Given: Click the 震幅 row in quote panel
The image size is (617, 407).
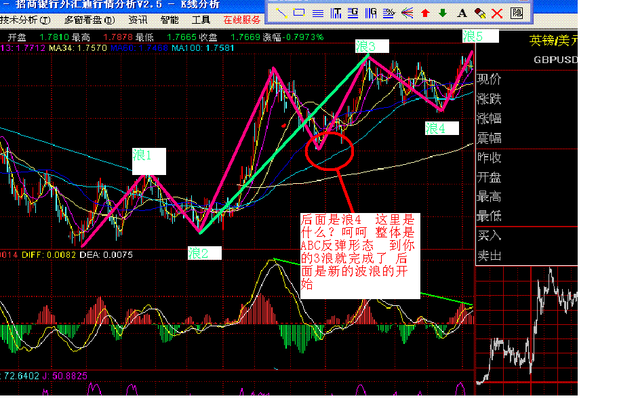Looking at the screenshot, I should tap(527, 138).
